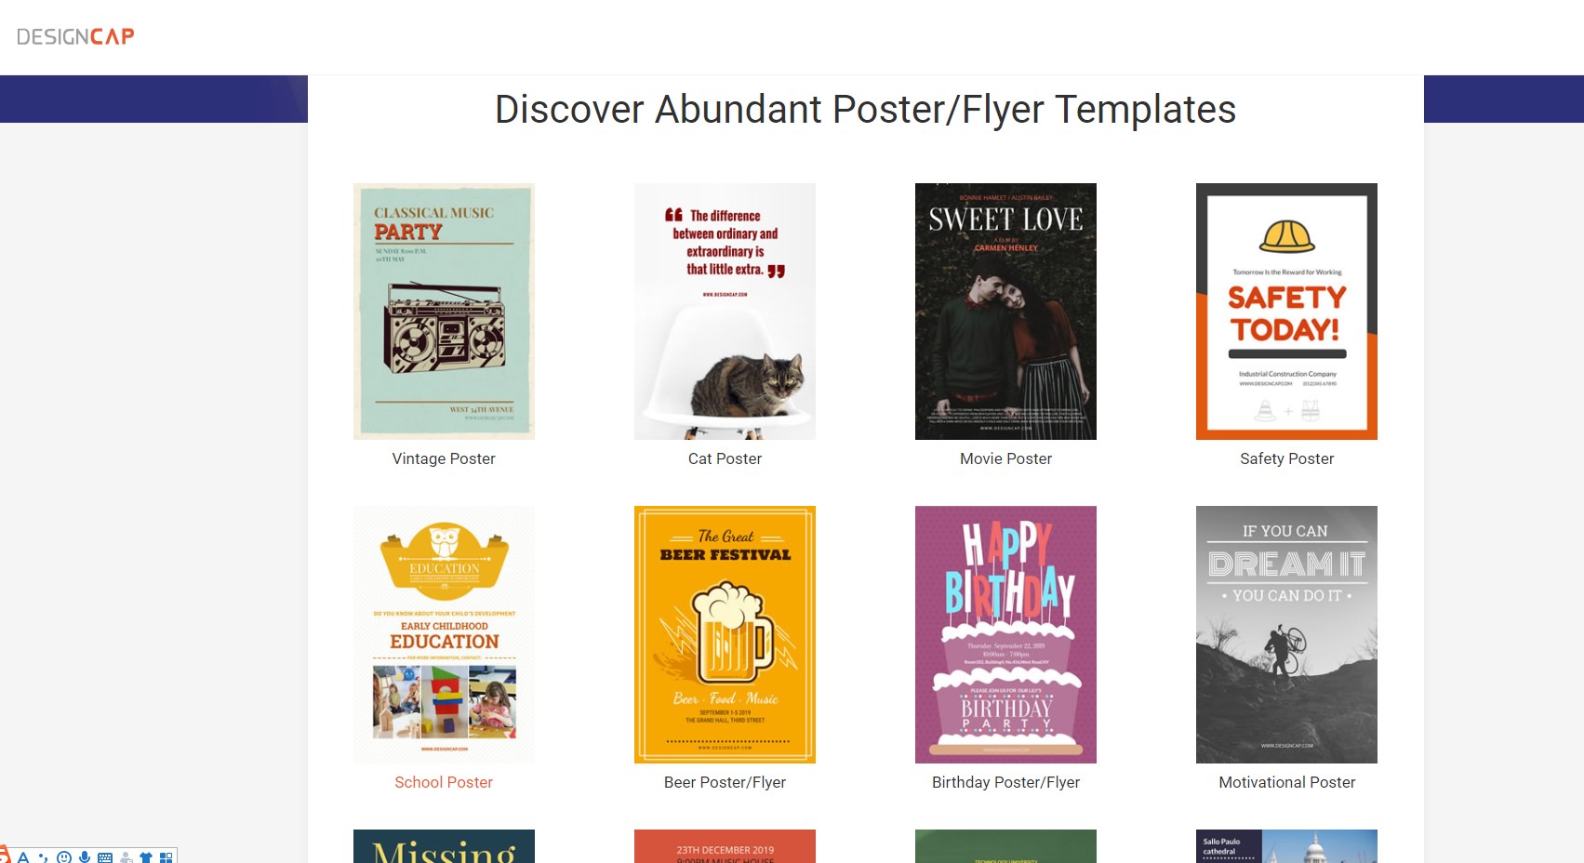Toggle the punctuation mode icon in IME toolbar
The width and height of the screenshot is (1584, 863).
click(x=44, y=857)
